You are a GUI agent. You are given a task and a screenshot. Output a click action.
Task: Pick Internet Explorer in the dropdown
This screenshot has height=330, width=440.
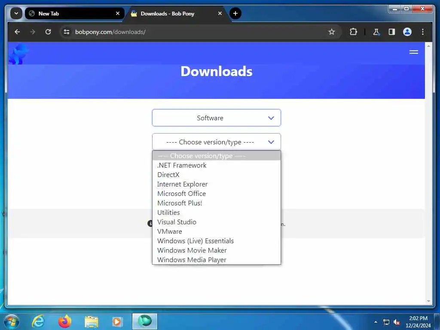pyautogui.click(x=217, y=184)
